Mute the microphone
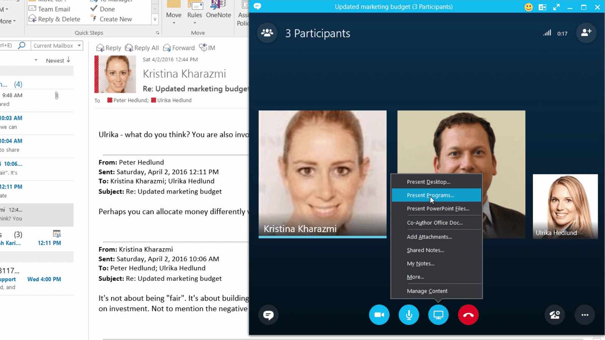 409,315
